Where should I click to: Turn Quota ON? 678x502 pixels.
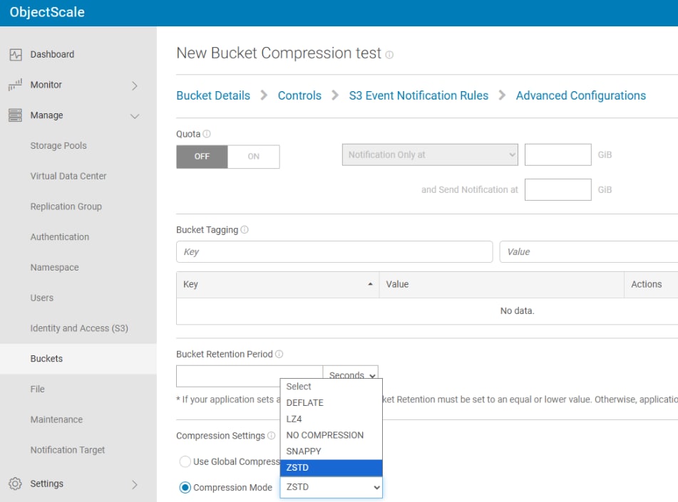[253, 157]
